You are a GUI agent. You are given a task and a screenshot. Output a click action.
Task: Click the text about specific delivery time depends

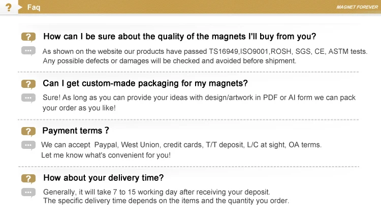166,201
